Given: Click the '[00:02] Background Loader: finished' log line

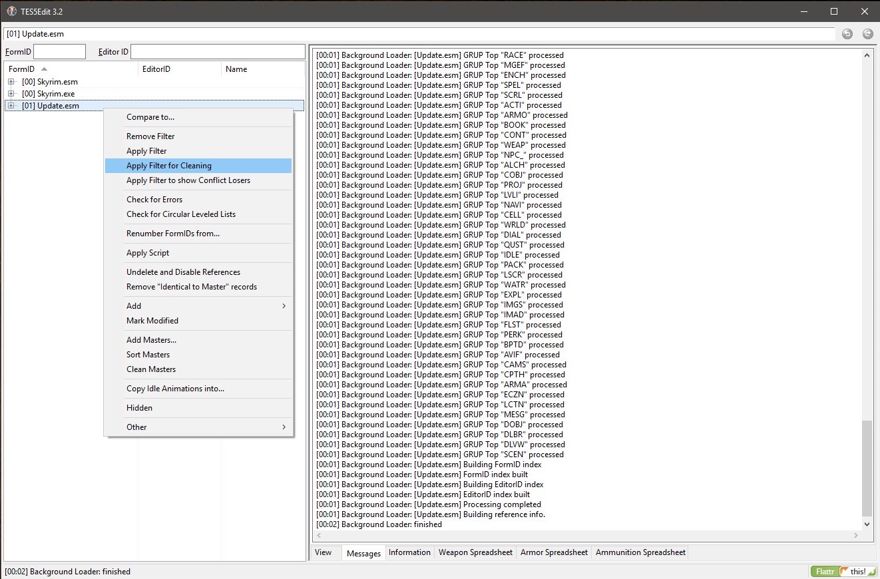Looking at the screenshot, I should click(x=379, y=524).
